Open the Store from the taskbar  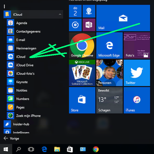point(70,149)
